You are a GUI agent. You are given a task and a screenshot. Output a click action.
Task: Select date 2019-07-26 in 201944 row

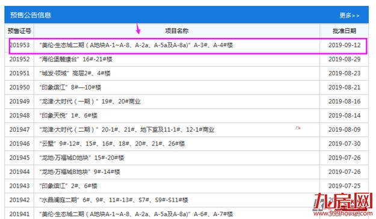coord(344,171)
